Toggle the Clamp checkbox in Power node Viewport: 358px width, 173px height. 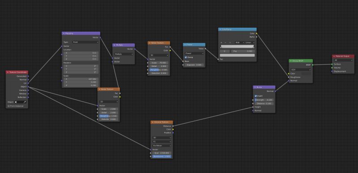point(186,58)
